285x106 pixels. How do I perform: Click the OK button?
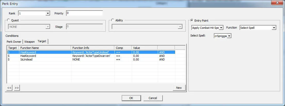point(131,98)
